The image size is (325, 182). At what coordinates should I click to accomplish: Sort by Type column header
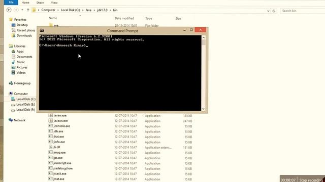click(x=148, y=18)
